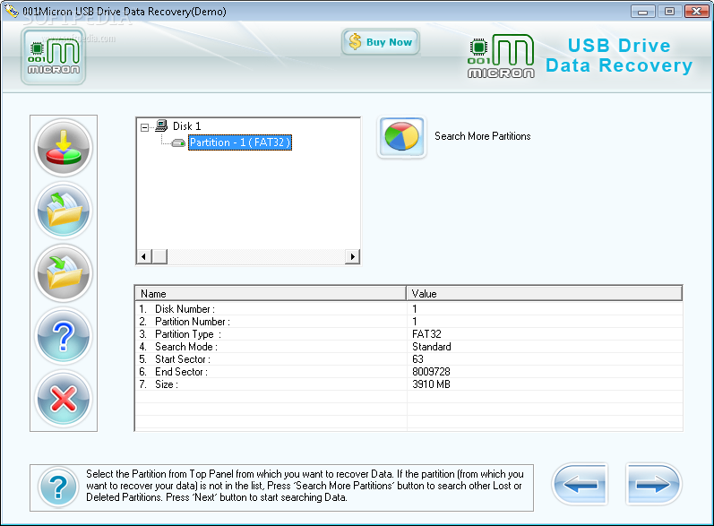This screenshot has width=714, height=526.
Task: Click the red X exit icon in sidebar
Action: point(64,399)
